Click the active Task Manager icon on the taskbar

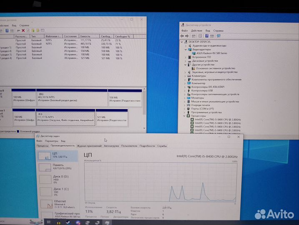[x=107, y=222]
